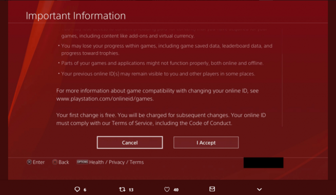
Task: Click the retweet count 13
Action: pyautogui.click(x=131, y=190)
